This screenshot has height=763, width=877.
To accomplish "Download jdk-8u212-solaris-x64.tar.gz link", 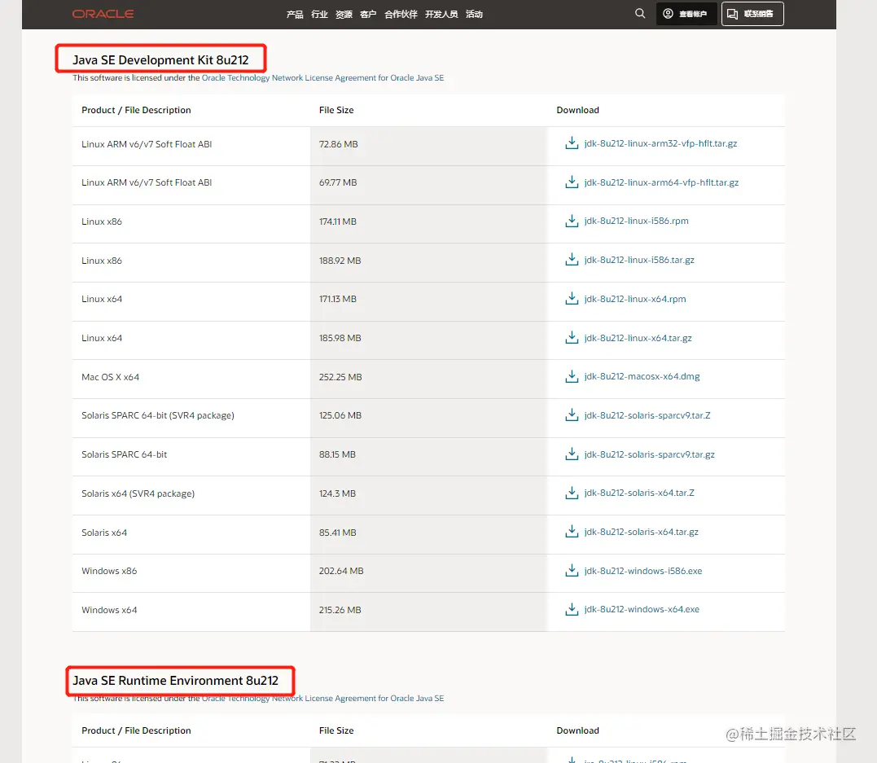I will pos(642,532).
